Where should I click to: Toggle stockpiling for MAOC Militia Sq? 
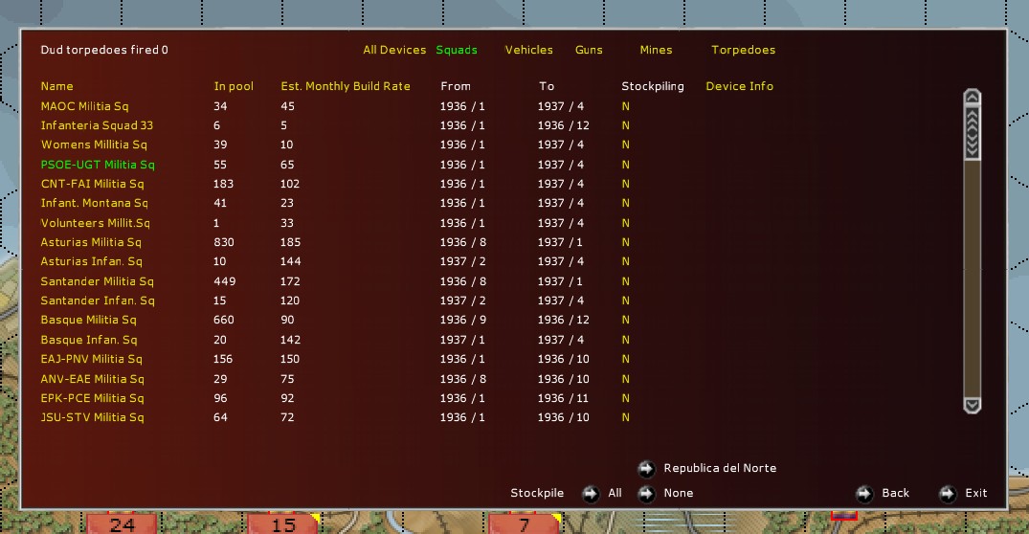pyautogui.click(x=625, y=106)
